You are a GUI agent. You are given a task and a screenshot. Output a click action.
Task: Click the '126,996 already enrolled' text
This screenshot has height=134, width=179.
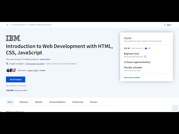(16, 90)
